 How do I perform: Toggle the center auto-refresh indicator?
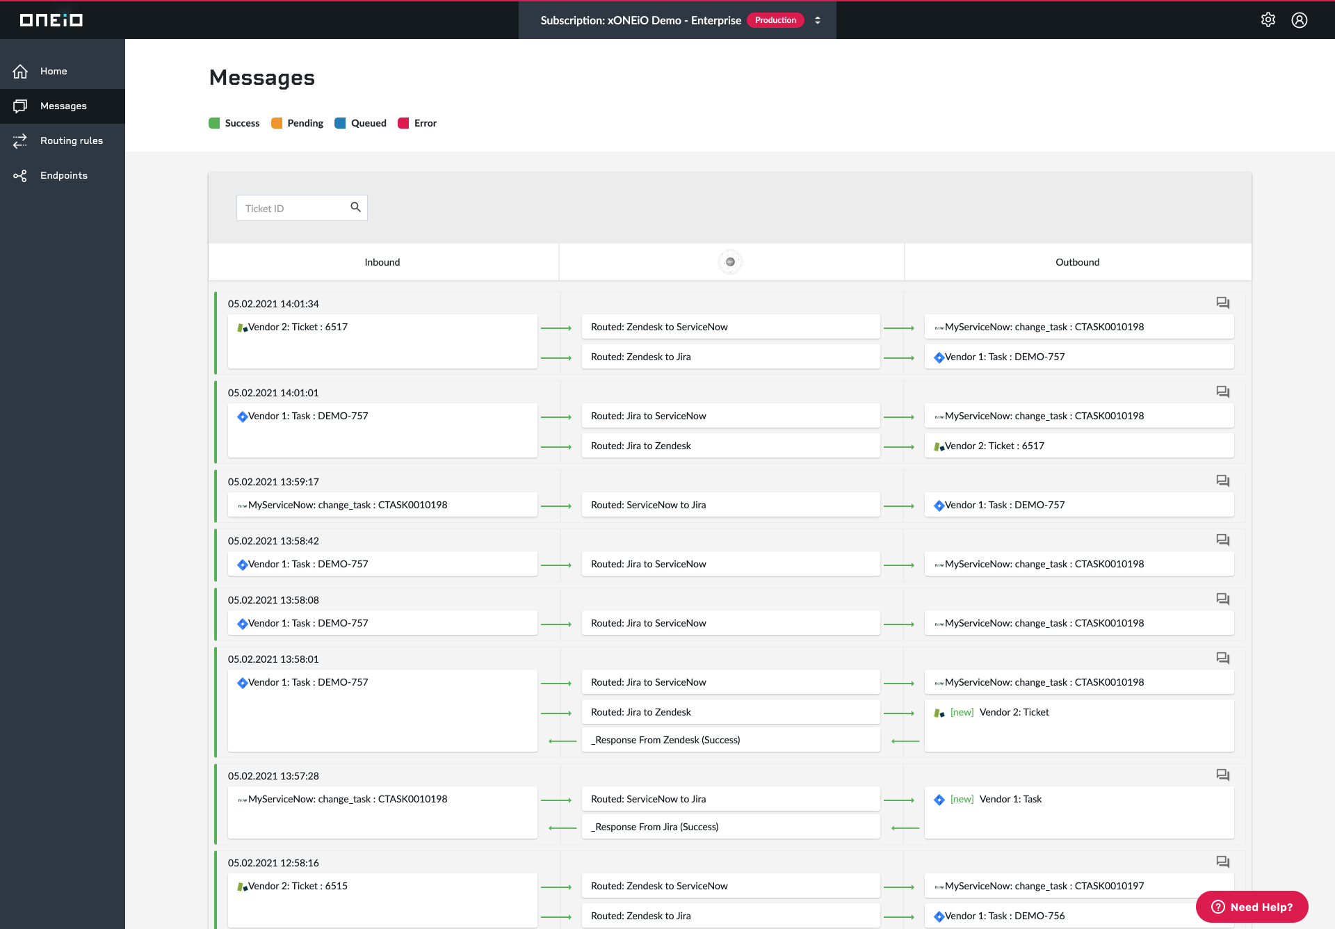point(730,262)
